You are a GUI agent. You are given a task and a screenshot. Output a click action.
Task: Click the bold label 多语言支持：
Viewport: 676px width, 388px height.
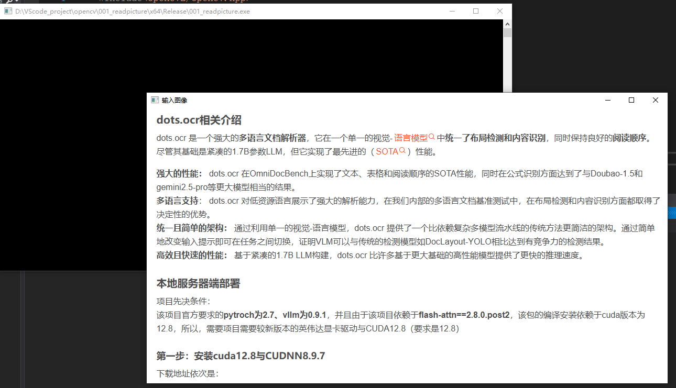coord(179,201)
